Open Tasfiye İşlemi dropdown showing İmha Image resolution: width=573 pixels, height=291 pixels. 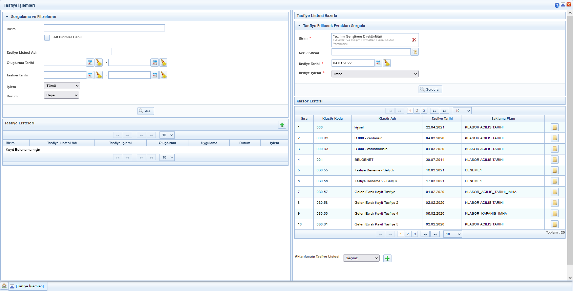[x=375, y=74]
